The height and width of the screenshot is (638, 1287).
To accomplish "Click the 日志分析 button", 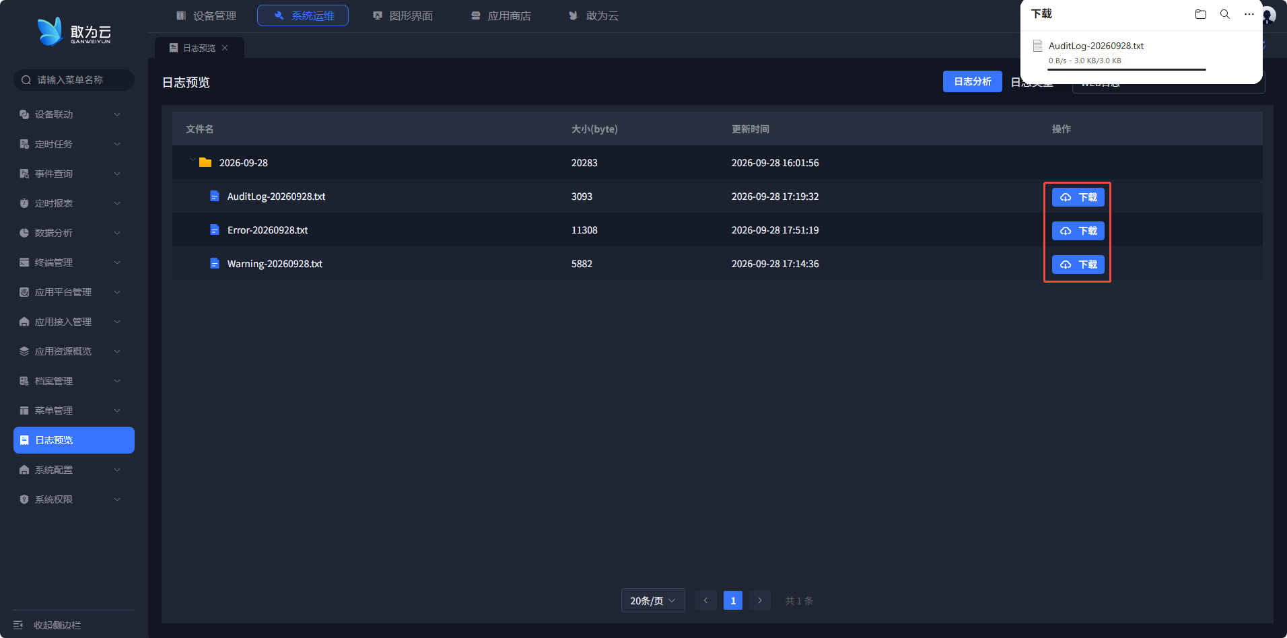I will coord(973,81).
